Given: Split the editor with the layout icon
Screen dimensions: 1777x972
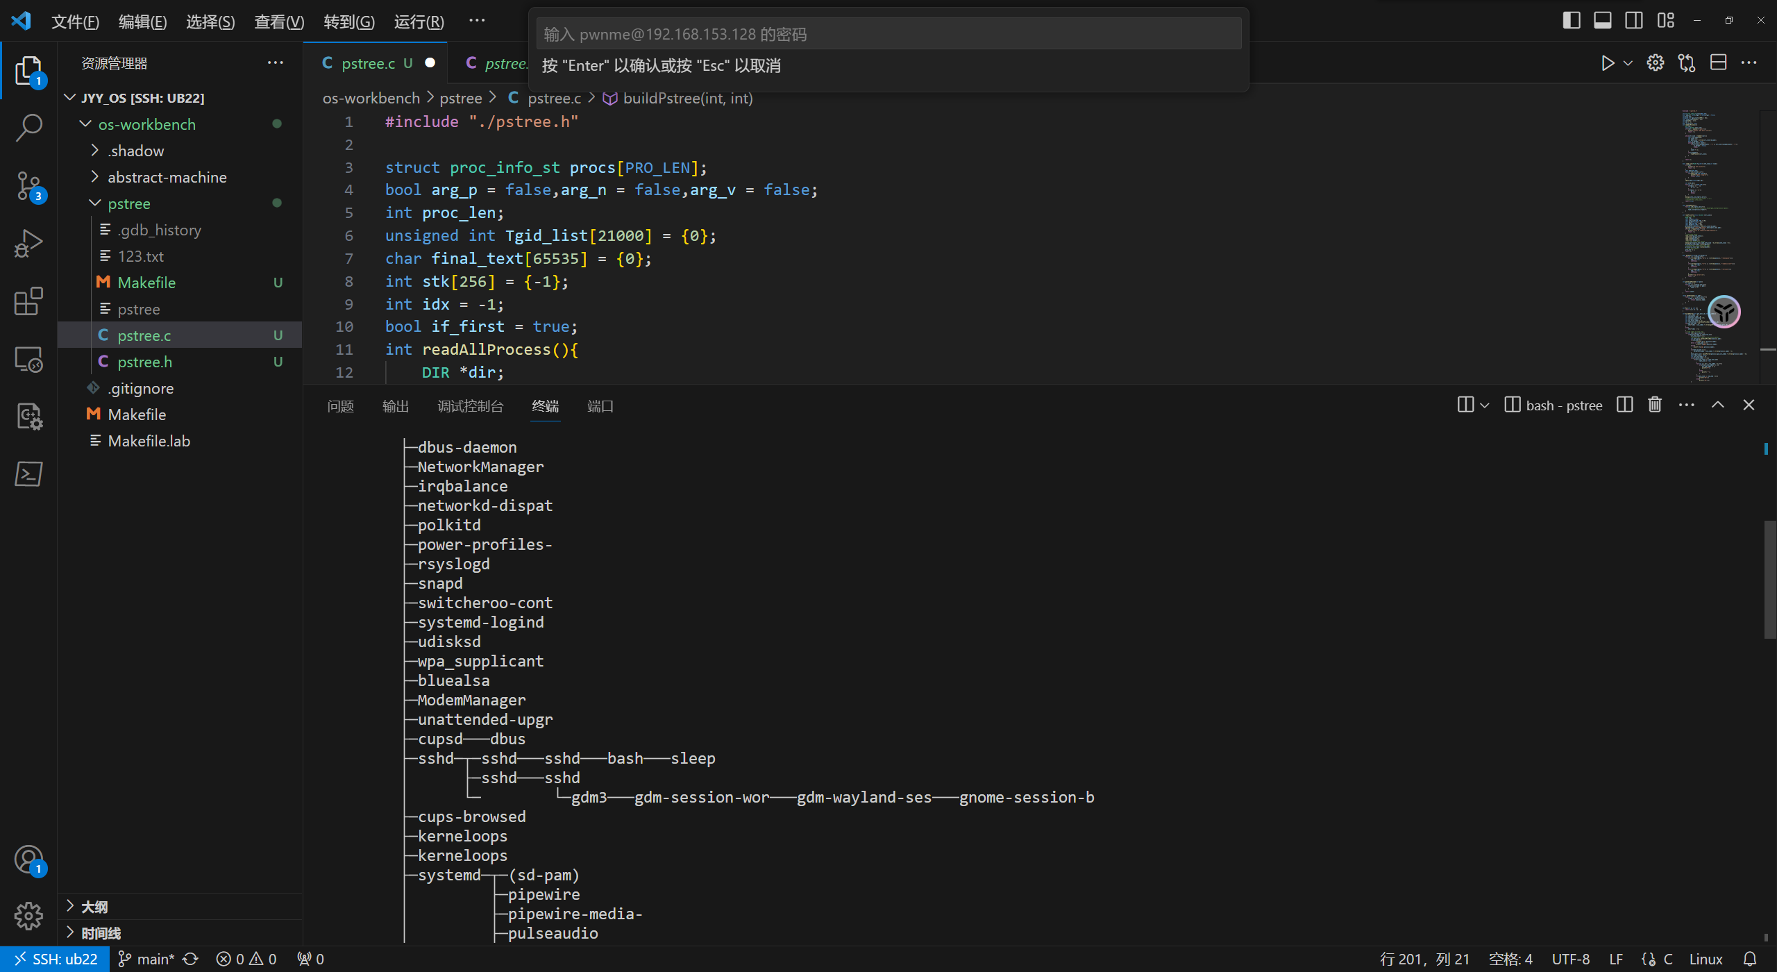Looking at the screenshot, I should click(1719, 63).
